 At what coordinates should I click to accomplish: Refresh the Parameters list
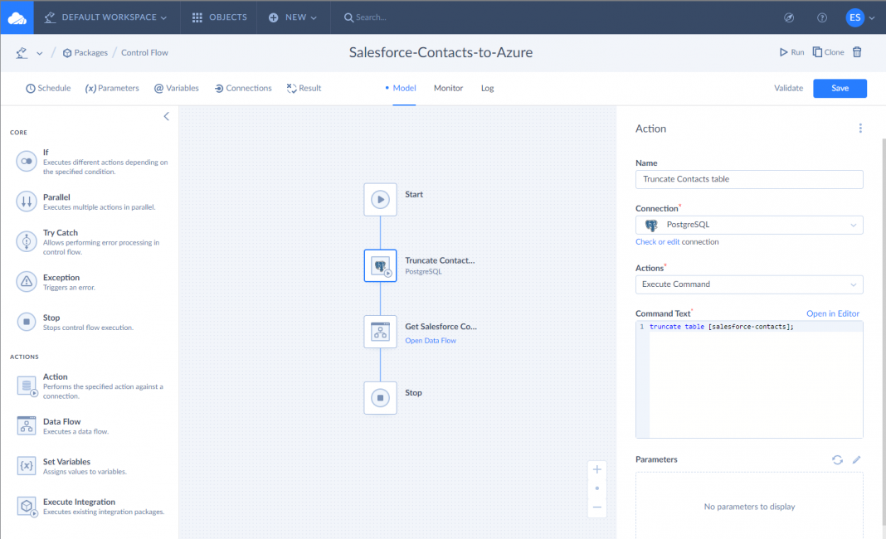[x=837, y=459]
